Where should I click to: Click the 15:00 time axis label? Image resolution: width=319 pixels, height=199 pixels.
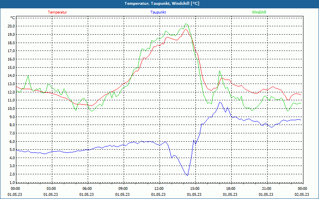point(195,189)
